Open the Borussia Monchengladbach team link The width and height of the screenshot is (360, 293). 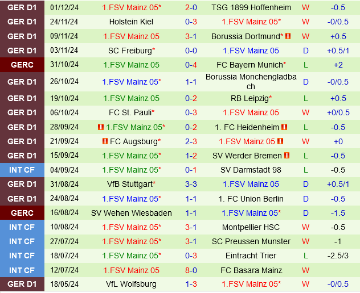pyautogui.click(x=251, y=82)
